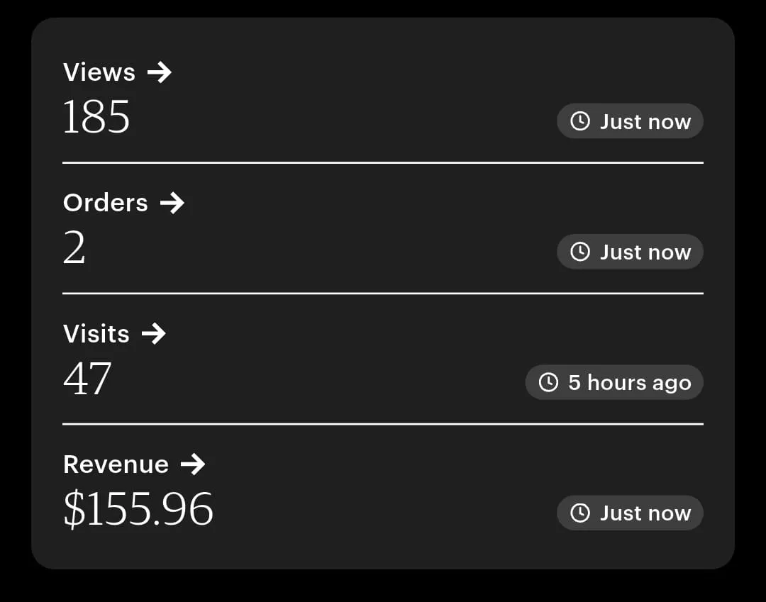The image size is (766, 602).
Task: Open the Views stat link
Action: coord(99,72)
